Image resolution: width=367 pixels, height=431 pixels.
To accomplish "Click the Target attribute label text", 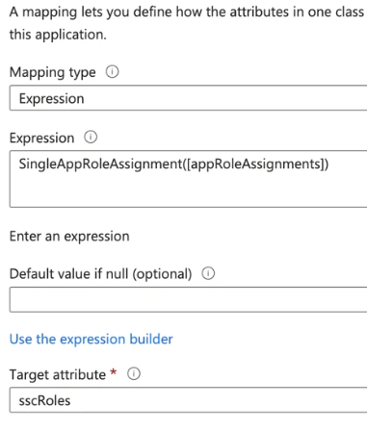I will [x=58, y=374].
